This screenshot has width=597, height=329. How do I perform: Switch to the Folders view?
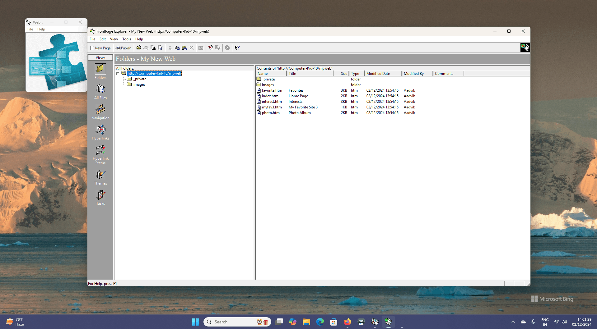(x=100, y=71)
